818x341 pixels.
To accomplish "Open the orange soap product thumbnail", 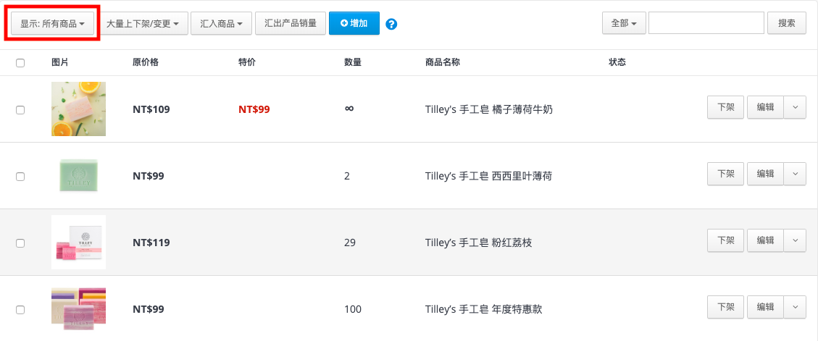I will tap(79, 109).
